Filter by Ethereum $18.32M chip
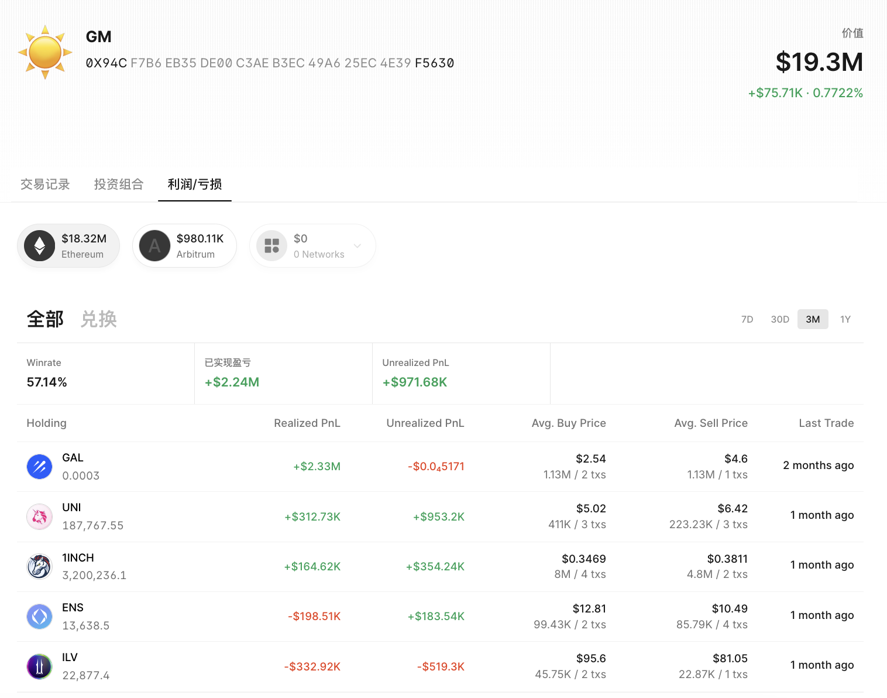Screen dimensions: 887x698 [x=68, y=246]
